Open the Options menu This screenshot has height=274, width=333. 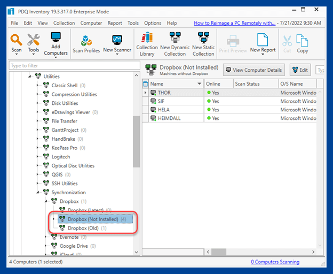[153, 23]
